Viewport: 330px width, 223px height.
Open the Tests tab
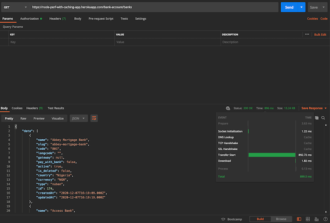(124, 19)
